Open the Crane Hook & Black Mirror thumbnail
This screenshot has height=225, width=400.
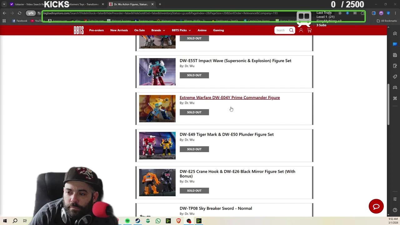click(157, 182)
